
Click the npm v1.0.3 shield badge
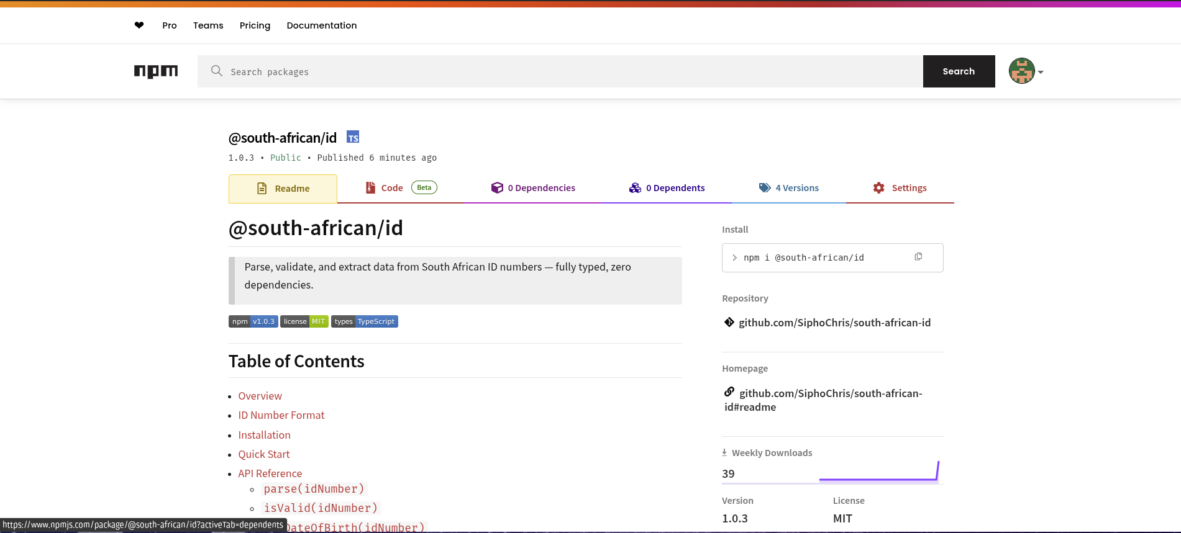click(x=253, y=321)
